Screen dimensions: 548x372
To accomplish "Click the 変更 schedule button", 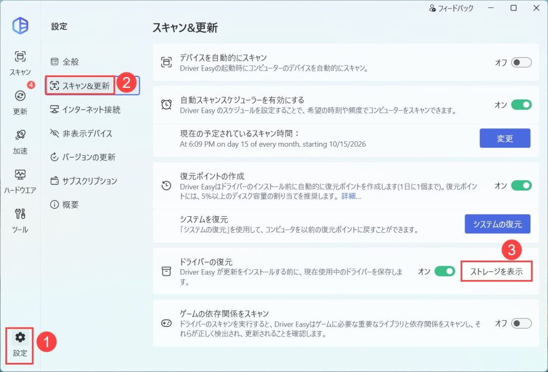I will click(505, 138).
